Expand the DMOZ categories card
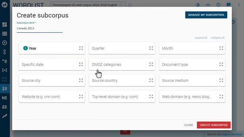 151,64
